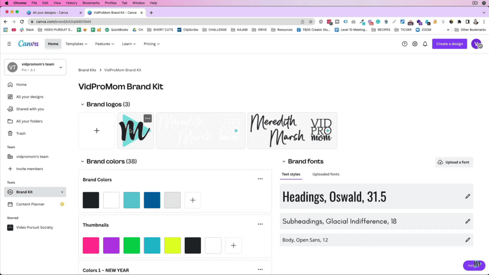Select the hot pink Thumbnails swatch
This screenshot has height=275, width=489.
point(91,245)
